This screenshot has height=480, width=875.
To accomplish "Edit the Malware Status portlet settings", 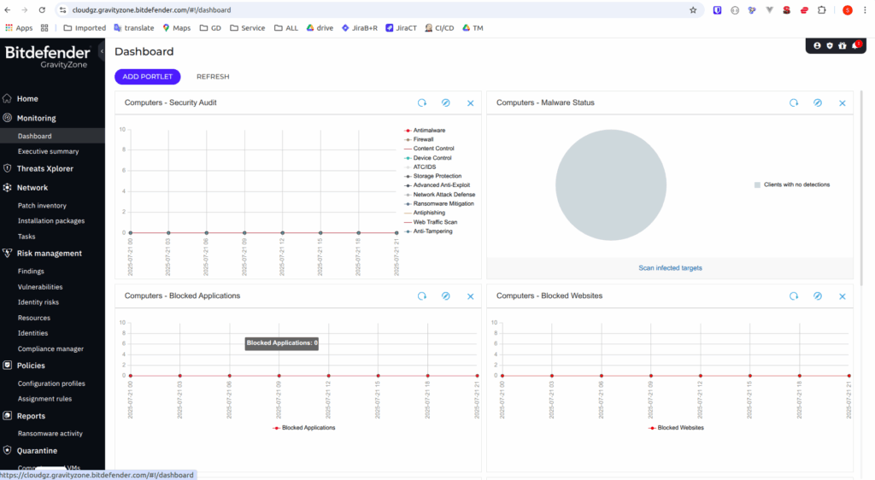I will pos(818,102).
